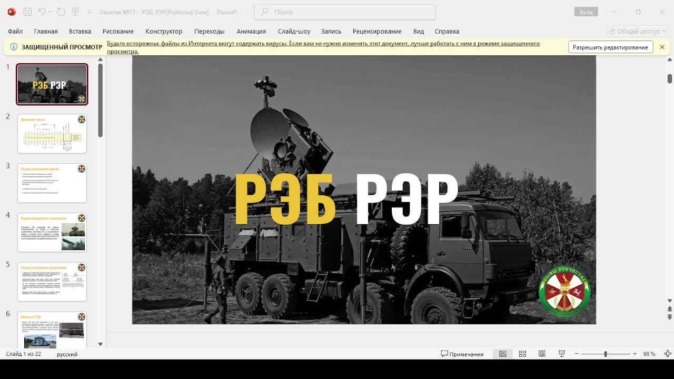The height and width of the screenshot is (379, 674).
Task: Open the Анимация tab
Action: point(251,31)
